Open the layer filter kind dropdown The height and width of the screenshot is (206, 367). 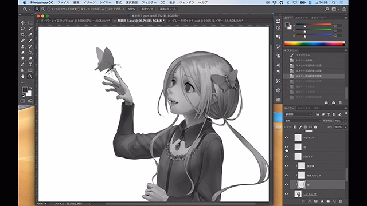pyautogui.click(x=299, y=114)
